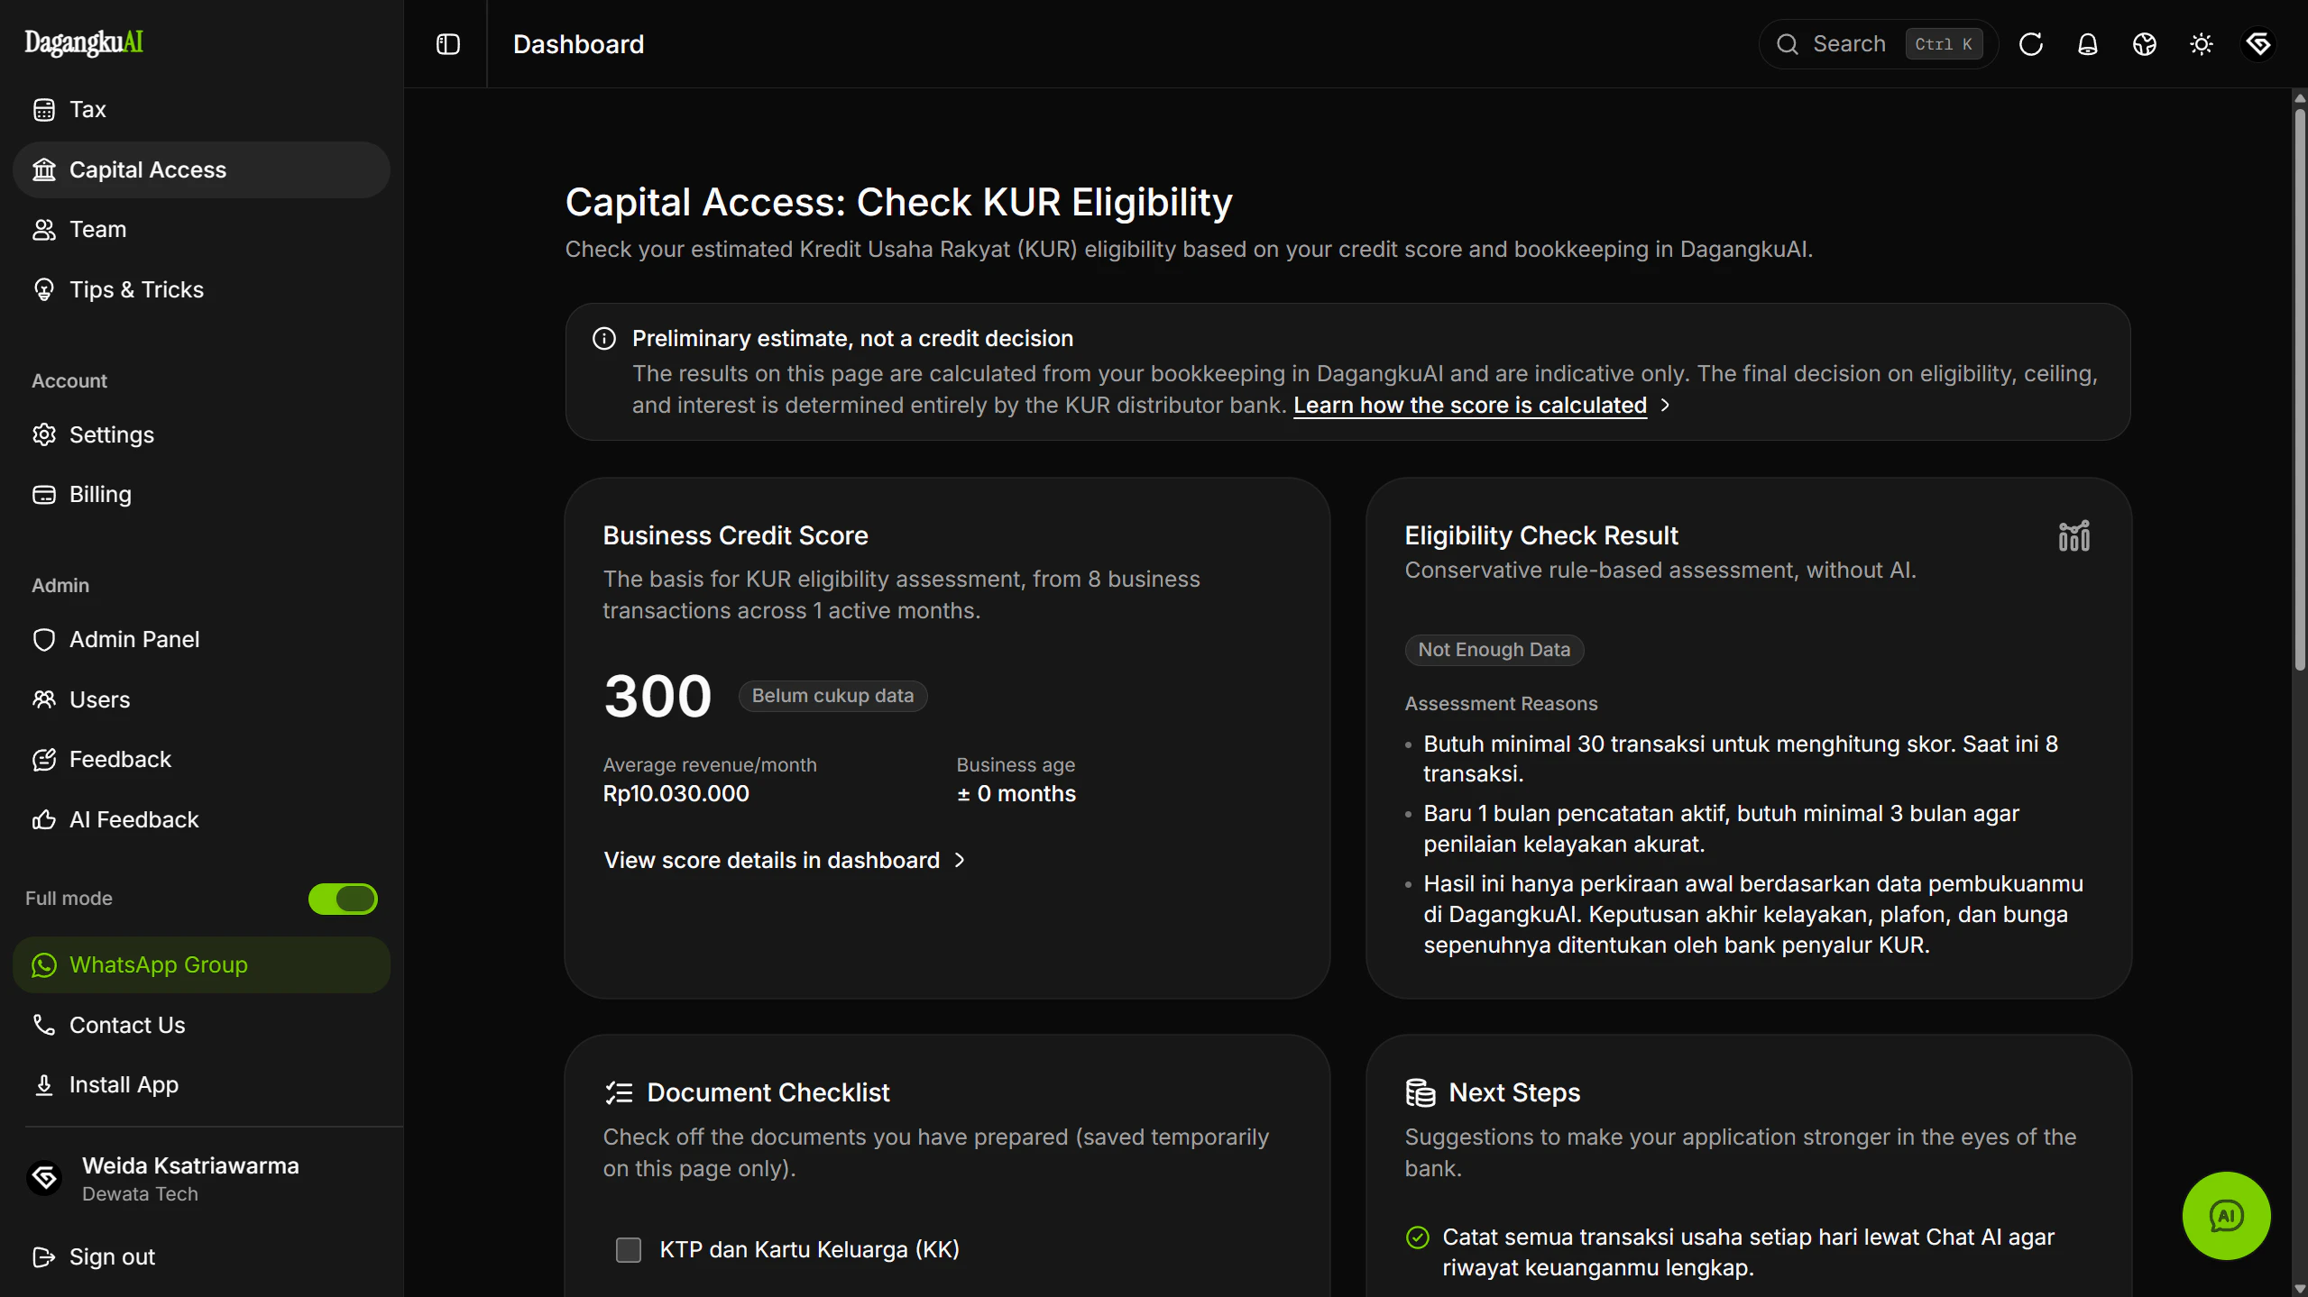Click the Admin Panel shield icon

[x=44, y=640]
